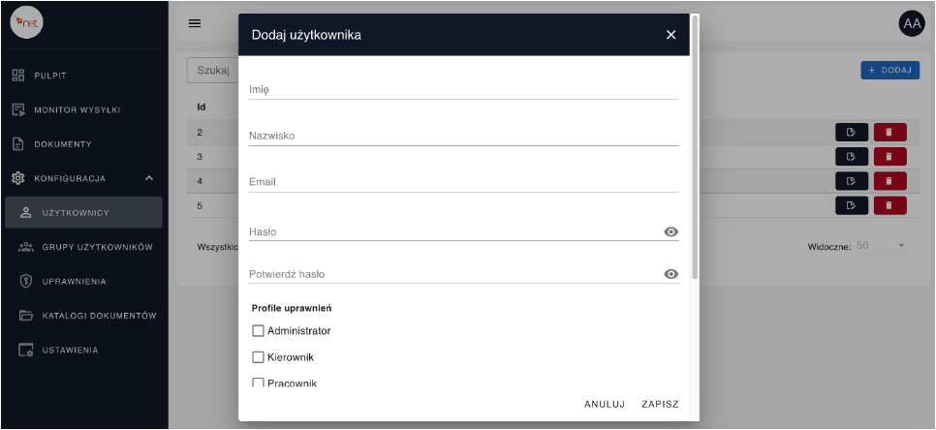The width and height of the screenshot is (936, 430).
Task: Click the hamburger menu icon
Action: 195,23
